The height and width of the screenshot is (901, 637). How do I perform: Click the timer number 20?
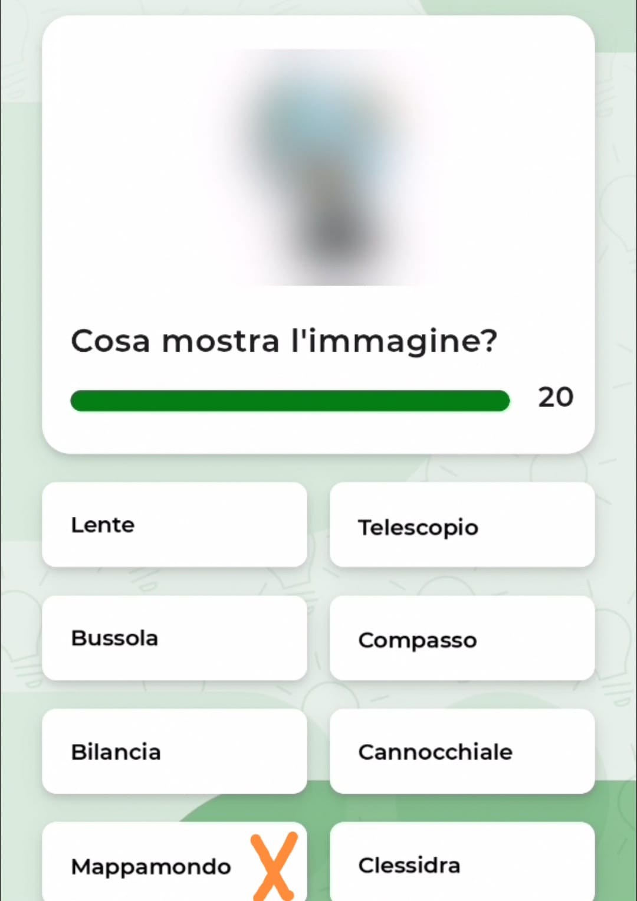coord(555,397)
